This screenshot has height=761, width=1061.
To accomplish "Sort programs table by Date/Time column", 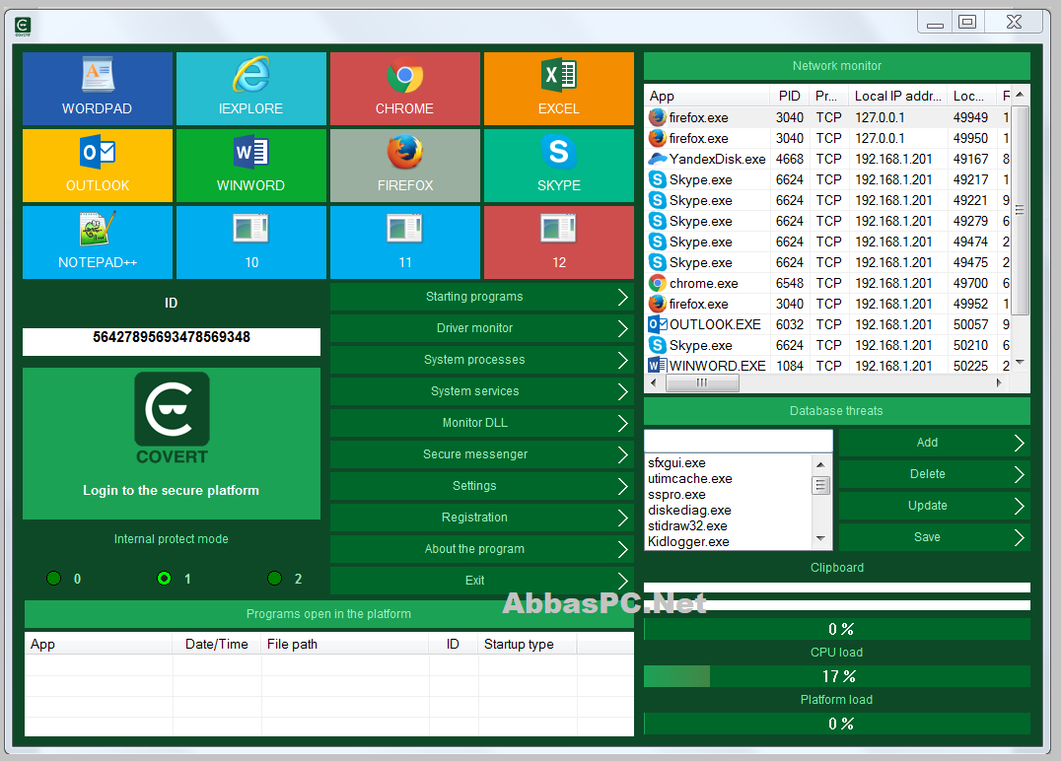I will click(x=217, y=645).
